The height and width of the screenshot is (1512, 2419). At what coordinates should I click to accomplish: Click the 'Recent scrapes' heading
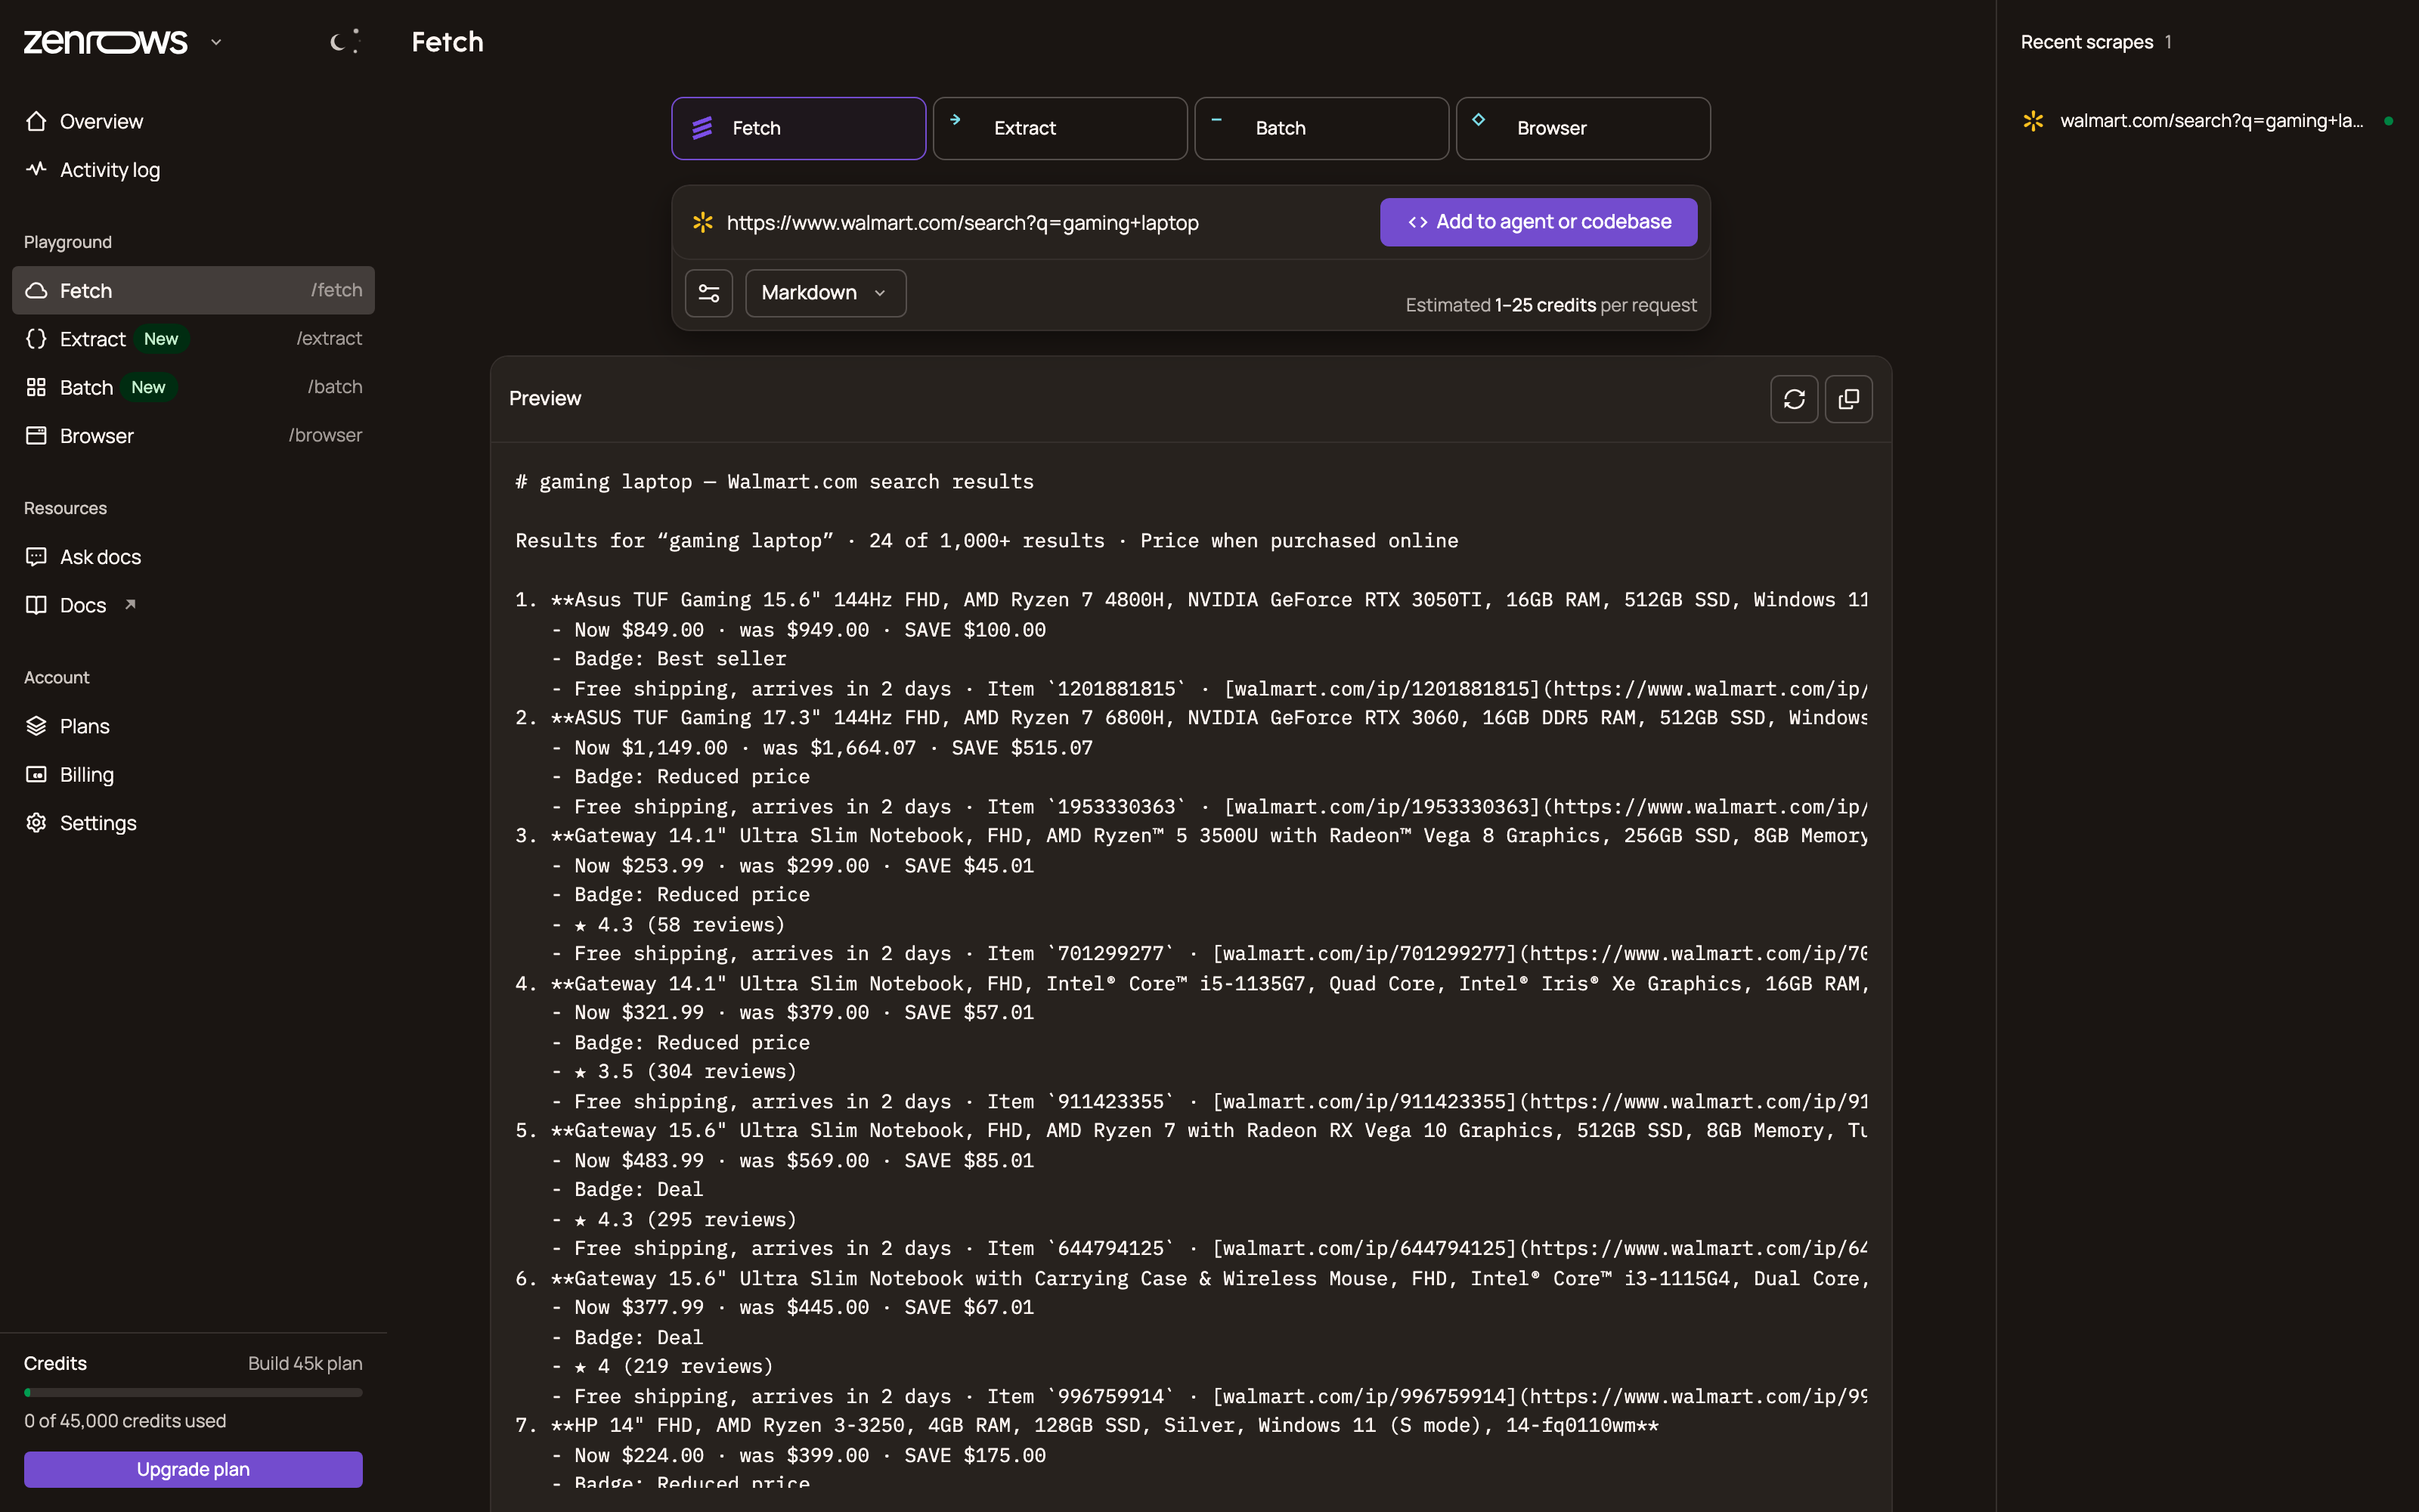coord(2086,42)
